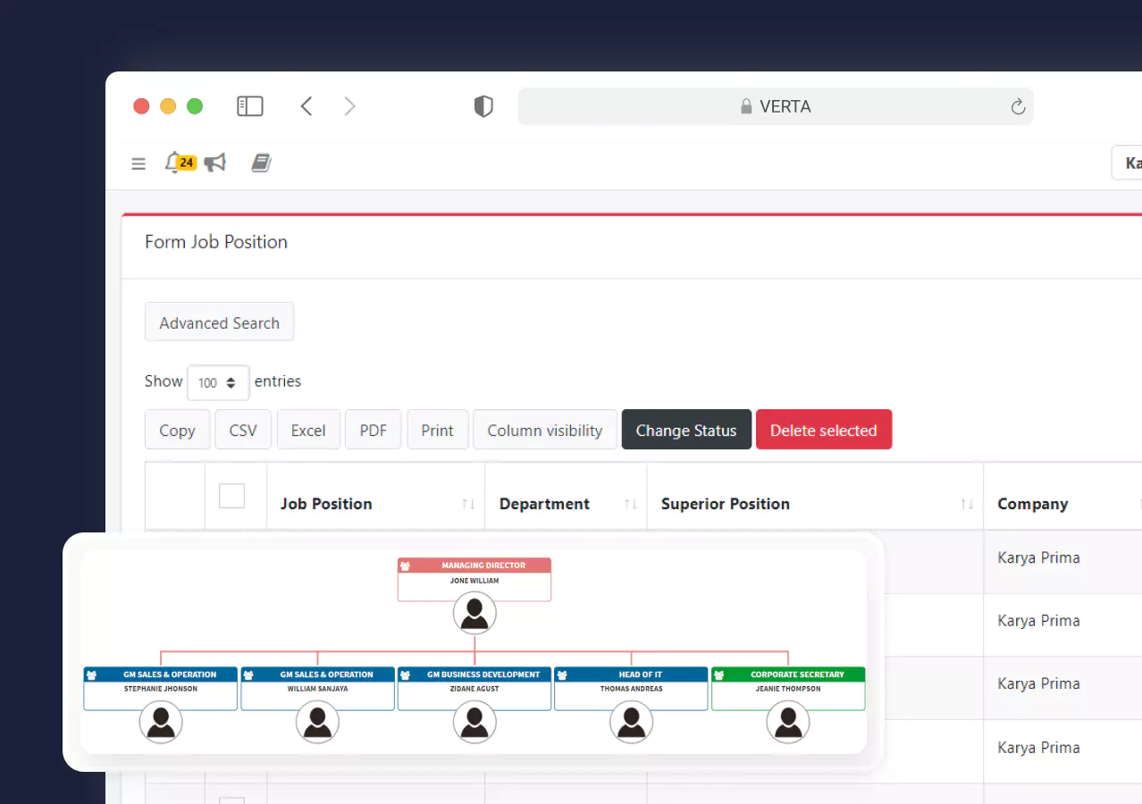Toggle the browser sidebar icon

click(x=249, y=106)
